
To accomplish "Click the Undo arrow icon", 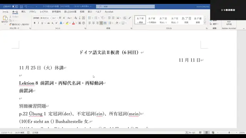I will pyautogui.click(x=26, y=7).
